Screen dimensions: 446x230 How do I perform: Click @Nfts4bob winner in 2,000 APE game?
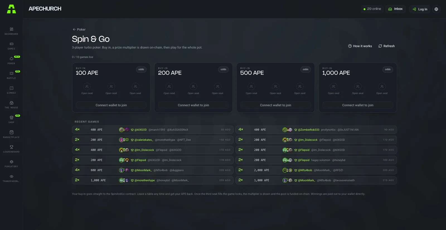click(305, 170)
